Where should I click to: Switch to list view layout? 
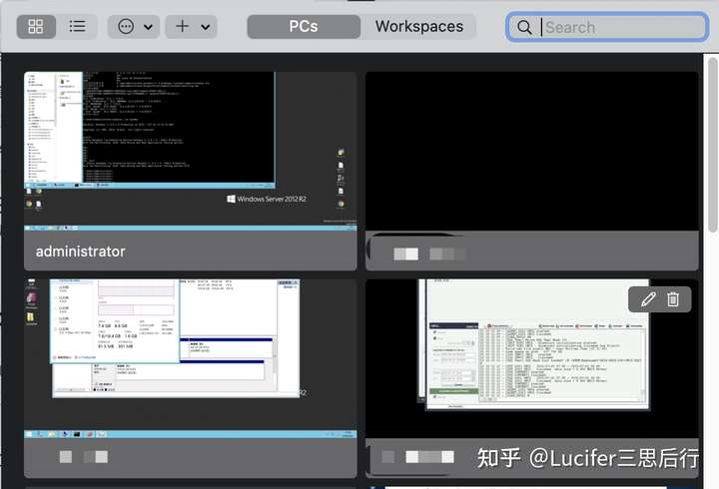[77, 27]
